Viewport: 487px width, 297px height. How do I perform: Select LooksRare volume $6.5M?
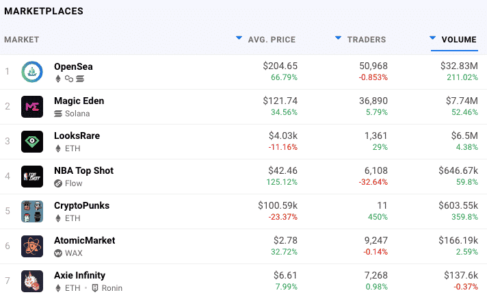coord(464,135)
